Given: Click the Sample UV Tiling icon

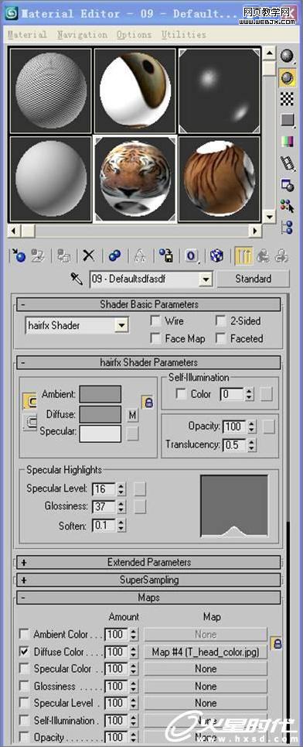Looking at the screenshot, I should 287,119.
